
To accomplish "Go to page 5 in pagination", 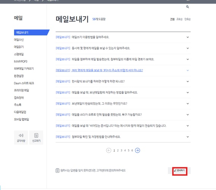I will coord(129,150).
